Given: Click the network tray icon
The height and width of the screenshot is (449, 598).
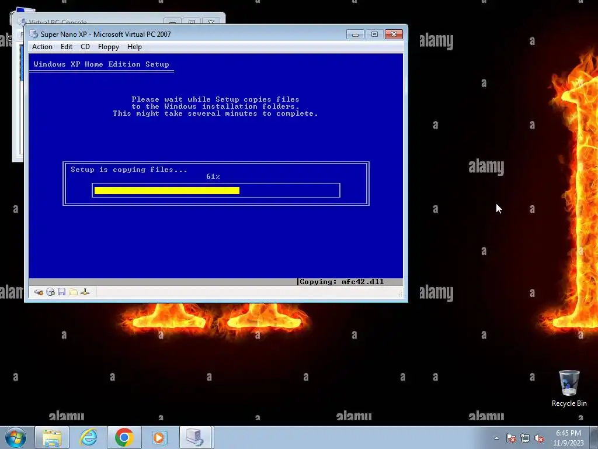Looking at the screenshot, I should [x=525, y=438].
